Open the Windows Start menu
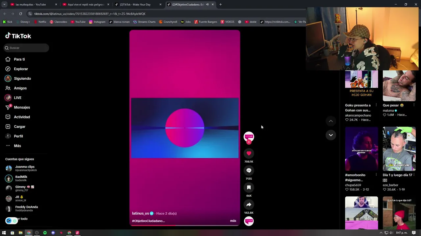Screen dimensions: 421x236 4,233
